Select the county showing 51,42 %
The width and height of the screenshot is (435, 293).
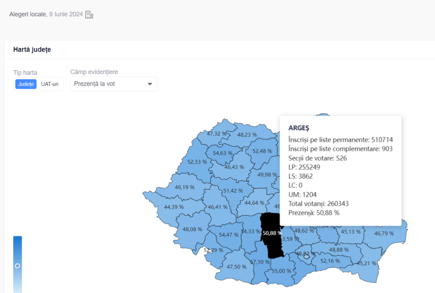[x=233, y=190]
